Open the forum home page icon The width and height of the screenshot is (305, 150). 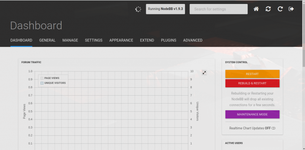coord(256,9)
